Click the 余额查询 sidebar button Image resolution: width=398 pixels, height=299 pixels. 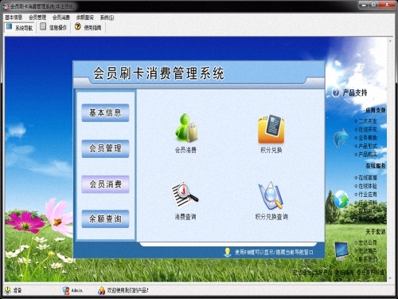pos(105,218)
